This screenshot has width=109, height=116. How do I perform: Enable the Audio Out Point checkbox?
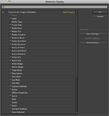tap(10, 51)
